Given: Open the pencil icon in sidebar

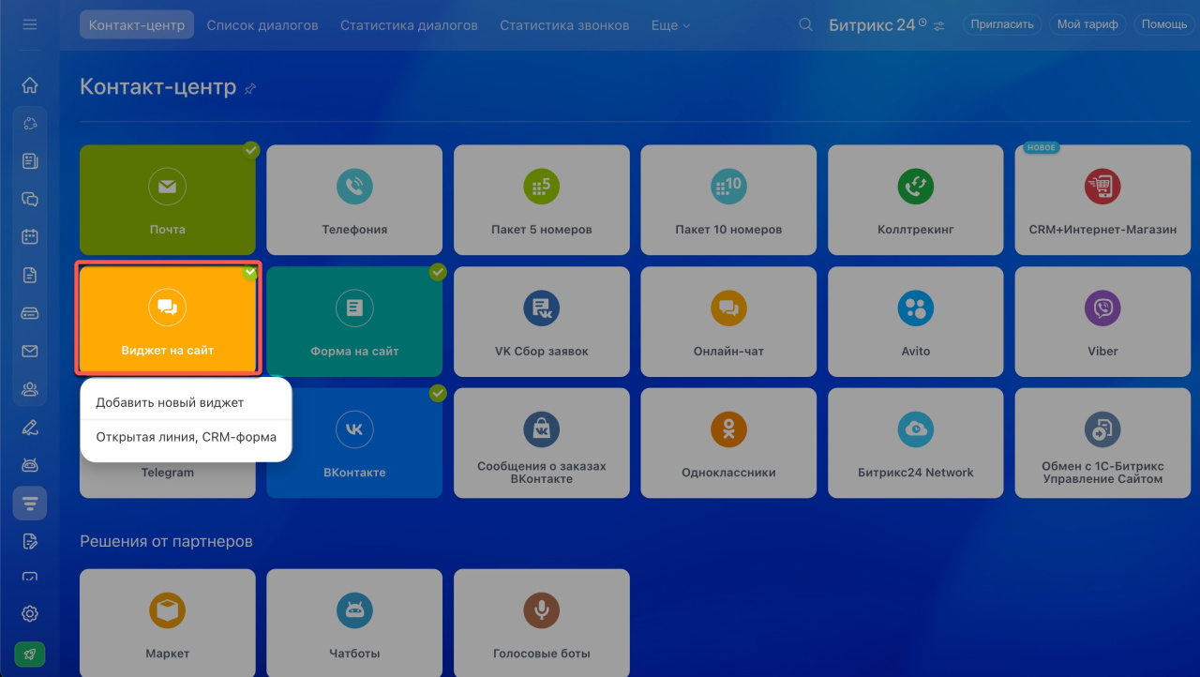Looking at the screenshot, I should [30, 427].
